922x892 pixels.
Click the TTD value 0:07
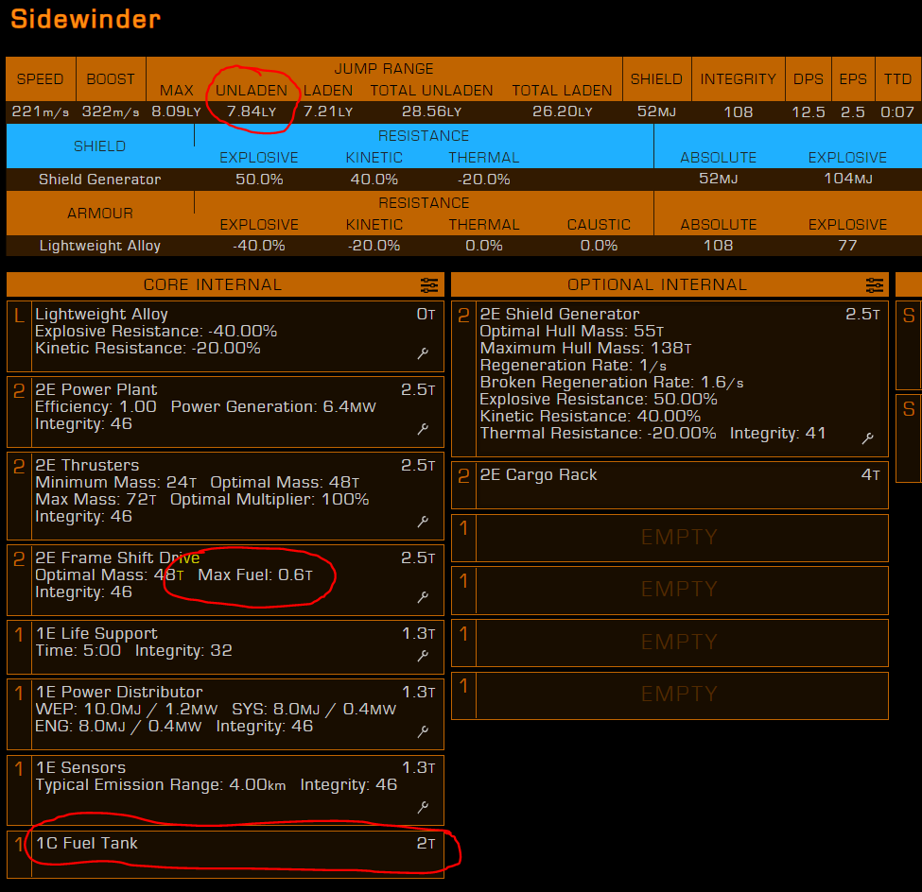click(x=897, y=111)
